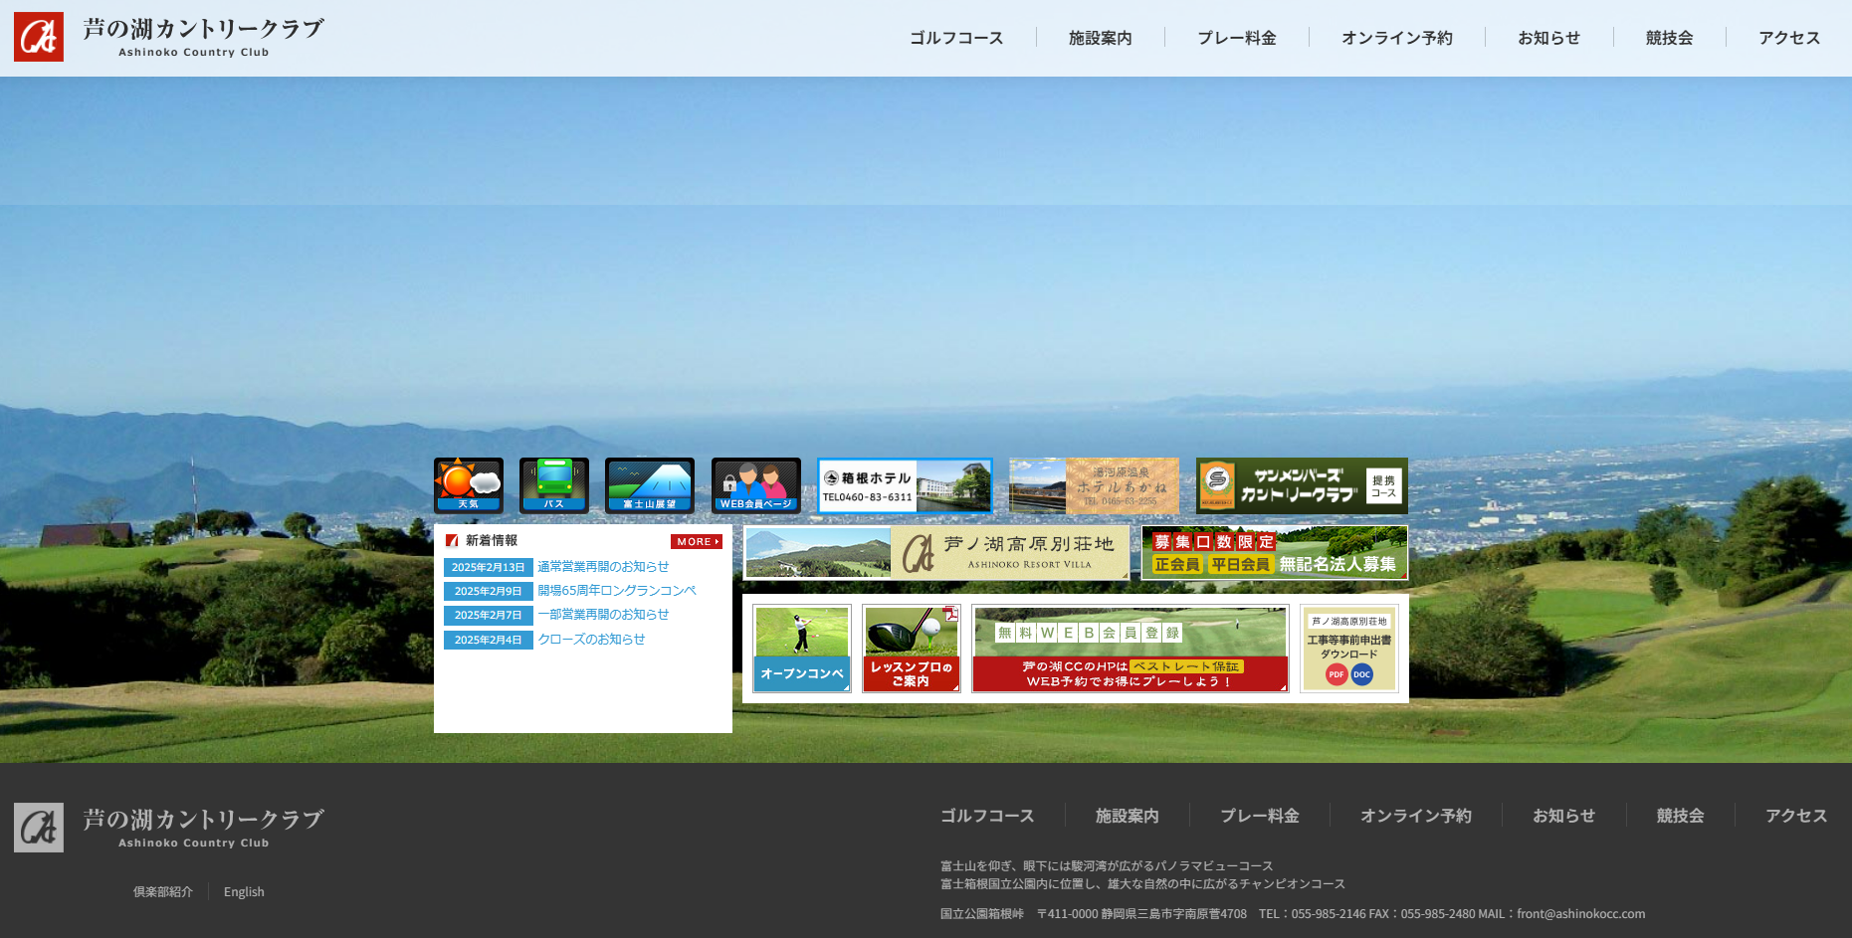Open ゴルフコース in top navigation

[955, 38]
